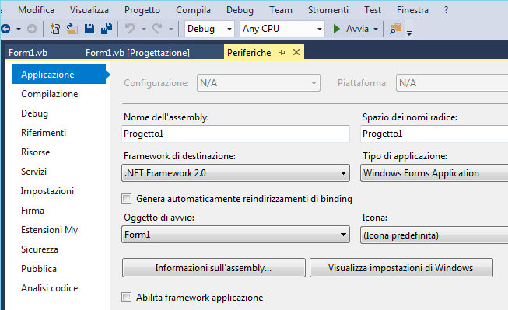The height and width of the screenshot is (310, 508).
Task: Open the Modifica menu
Action: click(x=36, y=10)
